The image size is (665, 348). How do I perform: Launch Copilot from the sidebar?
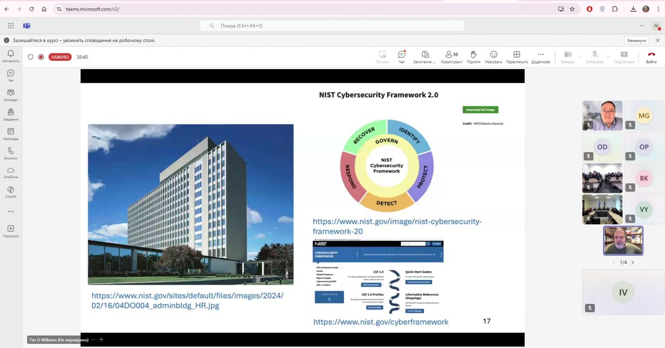pyautogui.click(x=10, y=192)
